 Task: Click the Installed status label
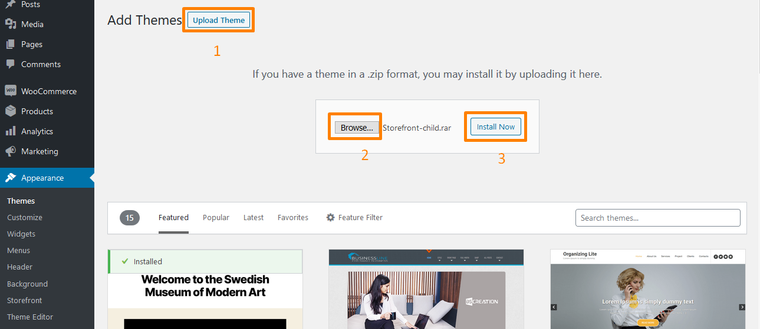[148, 261]
